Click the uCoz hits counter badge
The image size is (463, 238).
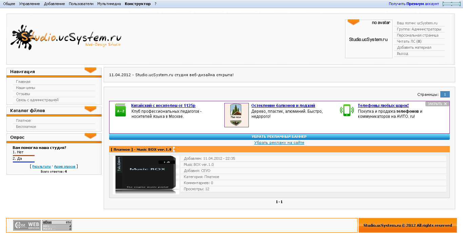pos(57,225)
